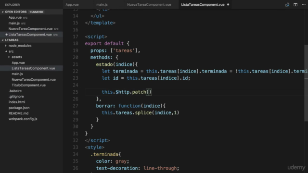This screenshot has width=308, height=173.
Task: Place cursor inside patch() parentheses on line 25
Action: tap(149, 92)
